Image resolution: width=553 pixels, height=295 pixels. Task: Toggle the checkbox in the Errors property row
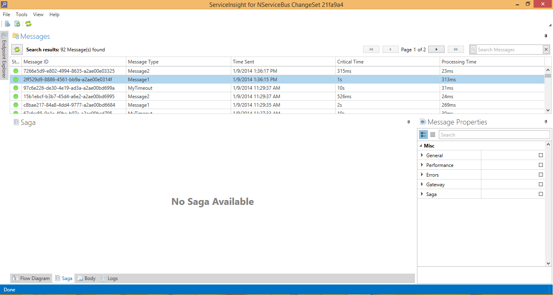point(541,175)
